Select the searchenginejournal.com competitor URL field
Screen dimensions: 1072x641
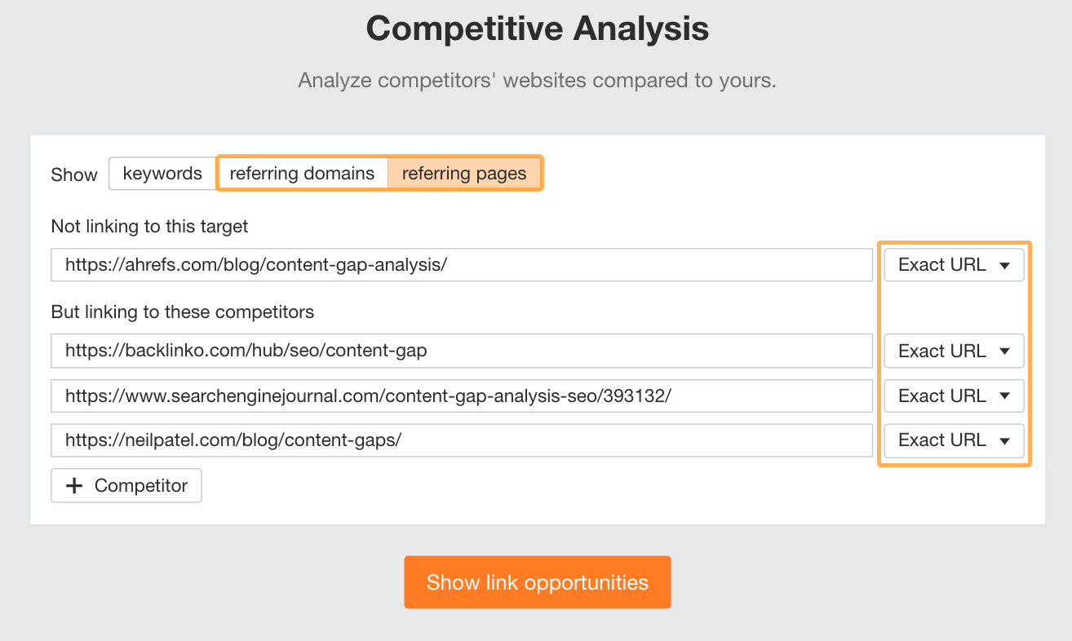pyautogui.click(x=462, y=396)
